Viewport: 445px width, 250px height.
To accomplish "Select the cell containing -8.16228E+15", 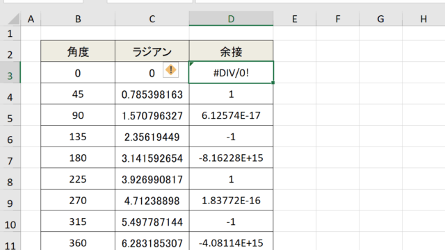I will pyautogui.click(x=231, y=158).
